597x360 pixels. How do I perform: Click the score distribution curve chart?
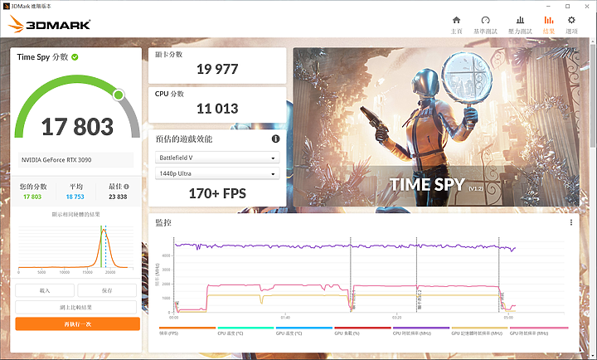(x=75, y=248)
